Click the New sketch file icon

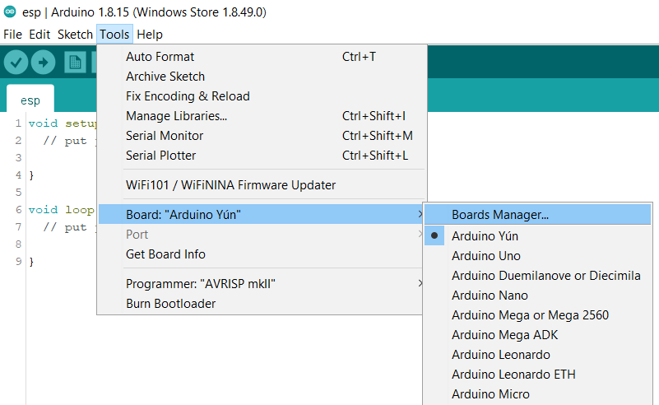75,63
